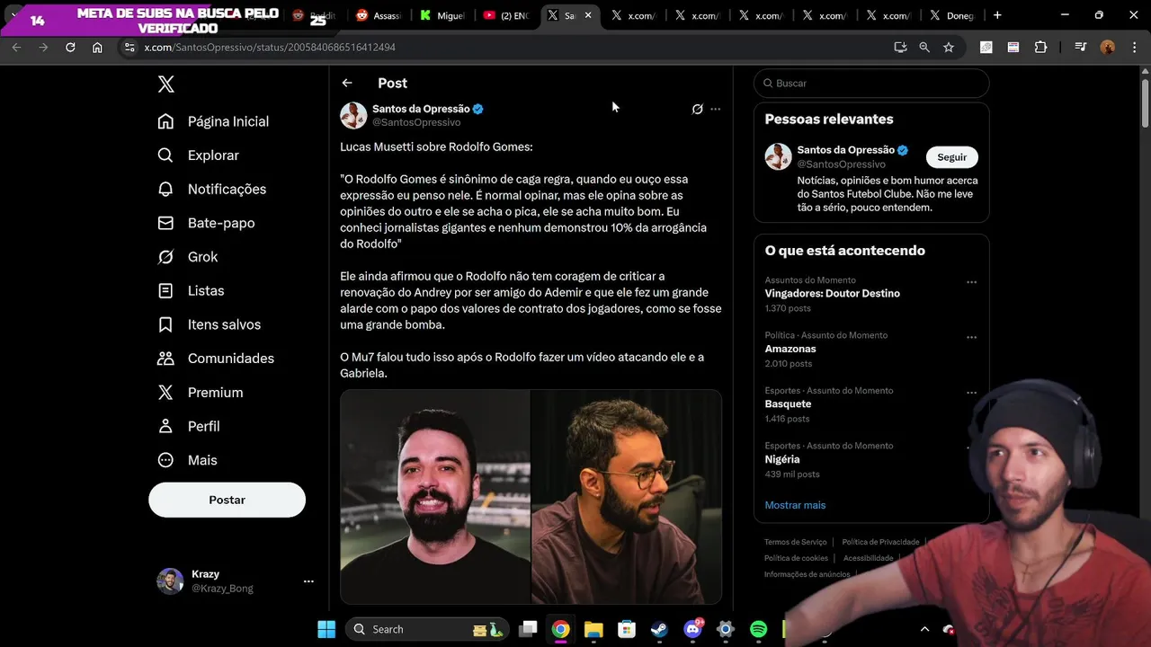Click the browser forward arrow
1151x647 pixels.
(43, 47)
